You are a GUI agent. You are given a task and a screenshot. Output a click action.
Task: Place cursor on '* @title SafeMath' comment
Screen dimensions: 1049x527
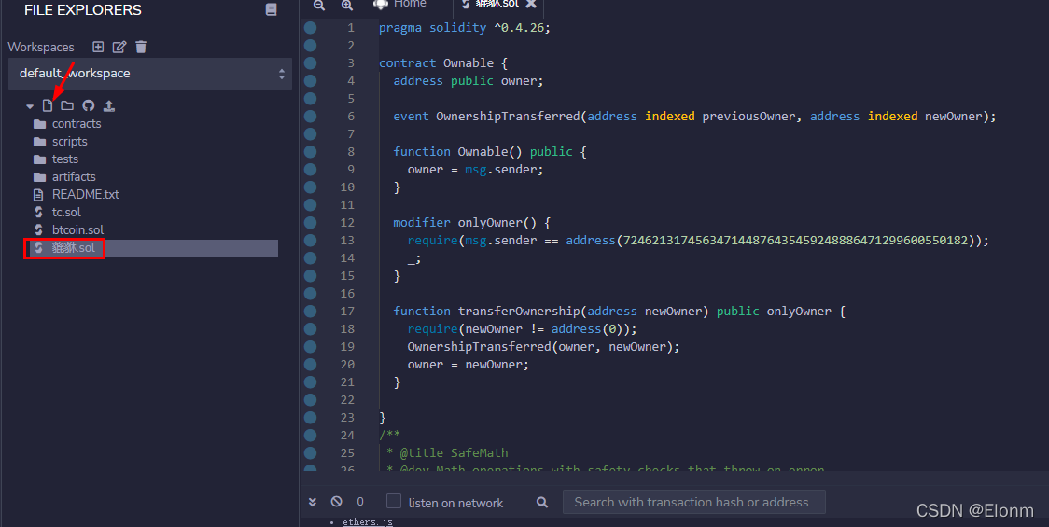(x=447, y=452)
